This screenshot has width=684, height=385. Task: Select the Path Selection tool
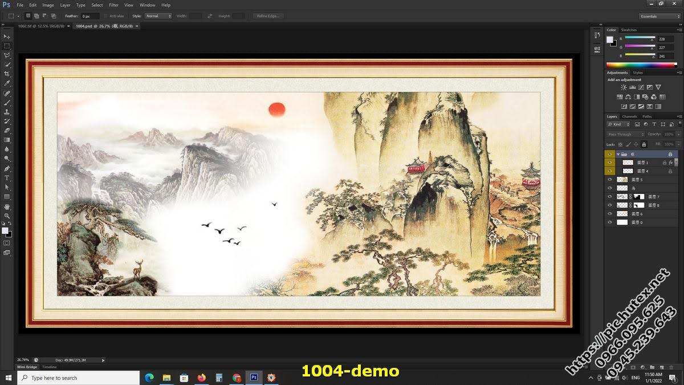point(7,187)
